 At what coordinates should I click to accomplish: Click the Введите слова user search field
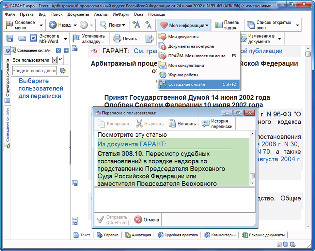click(x=34, y=71)
